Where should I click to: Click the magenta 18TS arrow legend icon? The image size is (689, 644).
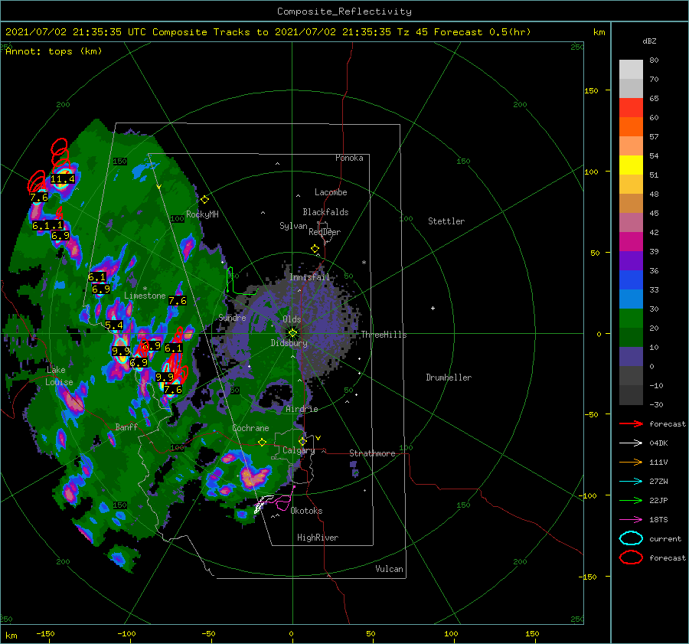coord(631,520)
